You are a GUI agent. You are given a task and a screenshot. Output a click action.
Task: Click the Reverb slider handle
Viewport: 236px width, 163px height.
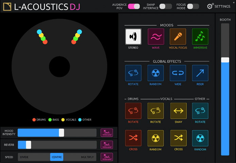click(29, 145)
